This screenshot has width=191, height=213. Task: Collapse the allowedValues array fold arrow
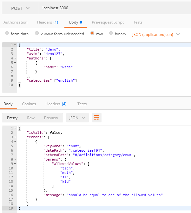pos(15,164)
